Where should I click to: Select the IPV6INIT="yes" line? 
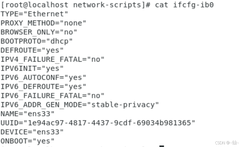32,69
